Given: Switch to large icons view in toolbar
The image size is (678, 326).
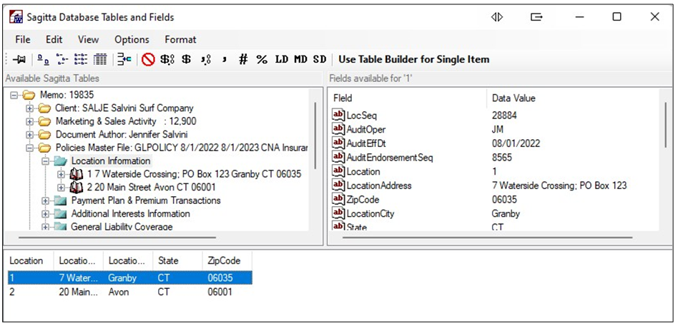Looking at the screenshot, I should pyautogui.click(x=43, y=60).
